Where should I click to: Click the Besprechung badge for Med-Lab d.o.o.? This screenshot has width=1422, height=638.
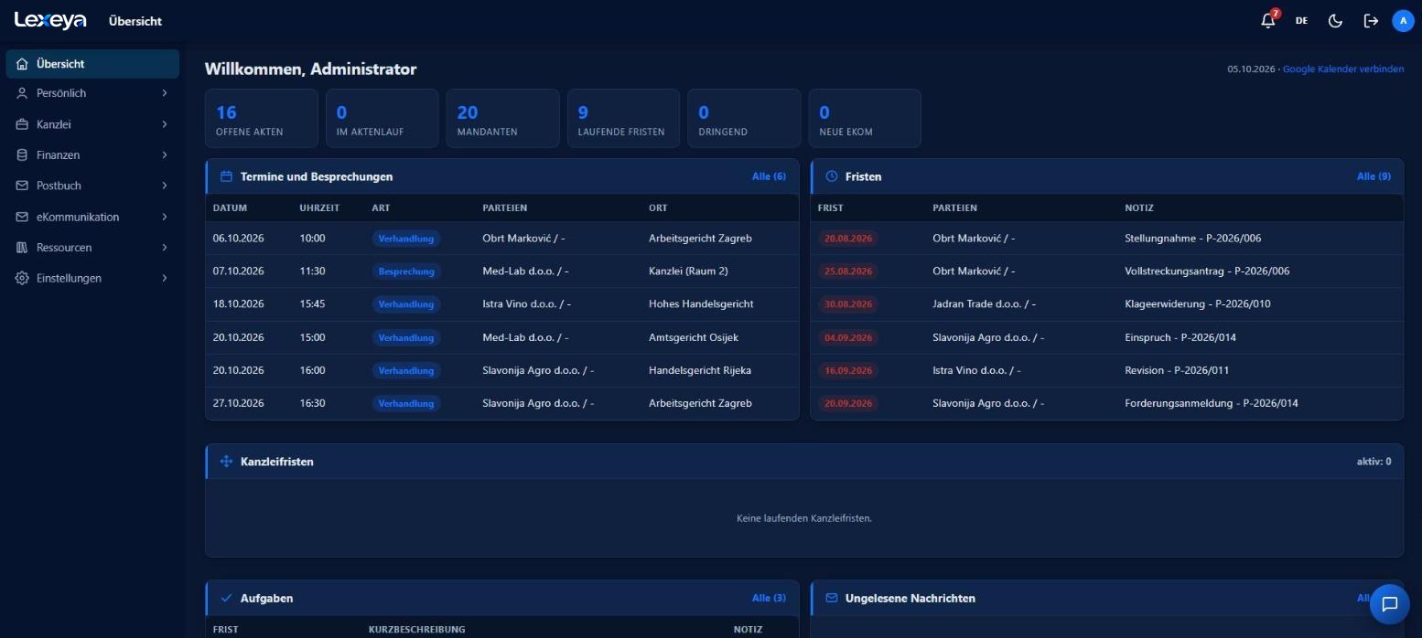click(406, 271)
